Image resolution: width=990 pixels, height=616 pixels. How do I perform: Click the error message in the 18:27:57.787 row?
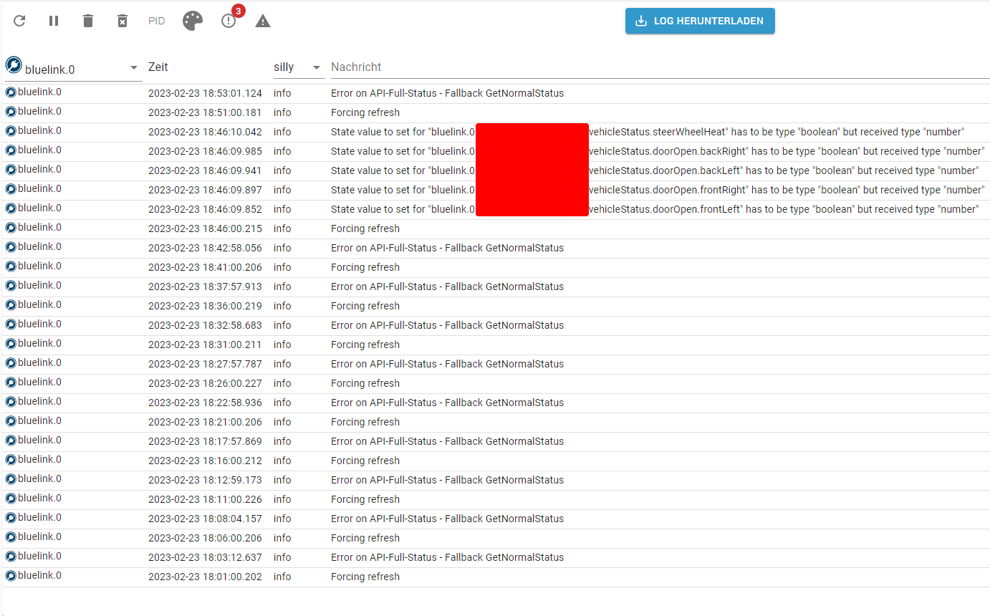(x=447, y=364)
